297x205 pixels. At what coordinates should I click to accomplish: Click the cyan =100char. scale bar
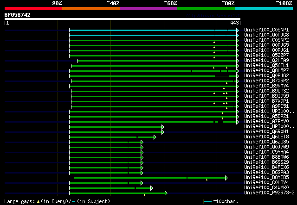coord(207,202)
